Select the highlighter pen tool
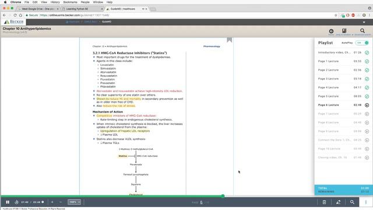The image size is (373, 210). 338,202
